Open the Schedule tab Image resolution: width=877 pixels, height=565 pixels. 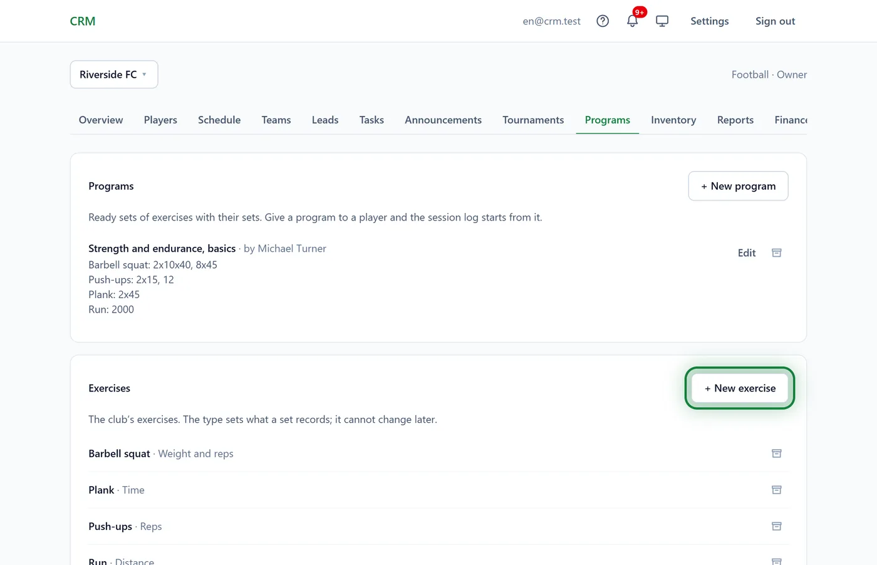pyautogui.click(x=219, y=120)
